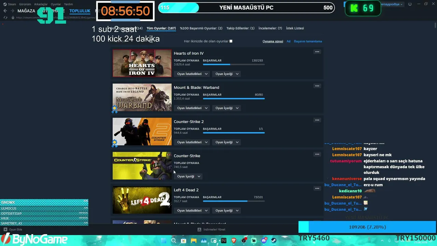Click the microphone icon in the system tray
The width and height of the screenshot is (437, 246).
389,241
